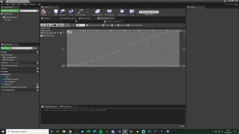
Task: Add a new function with plus icon
Action: pos(37,63)
